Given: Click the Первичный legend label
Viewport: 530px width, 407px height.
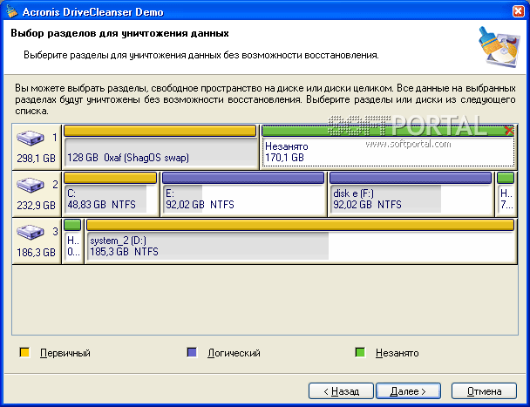Looking at the screenshot, I should (x=65, y=353).
